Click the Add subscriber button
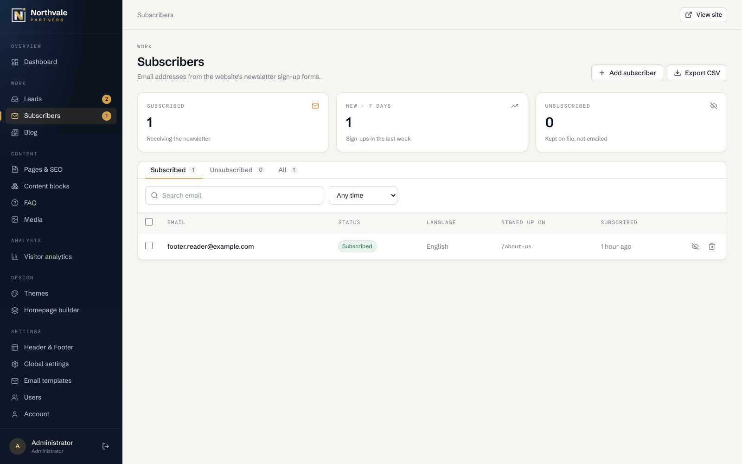The width and height of the screenshot is (742, 464). click(x=627, y=73)
